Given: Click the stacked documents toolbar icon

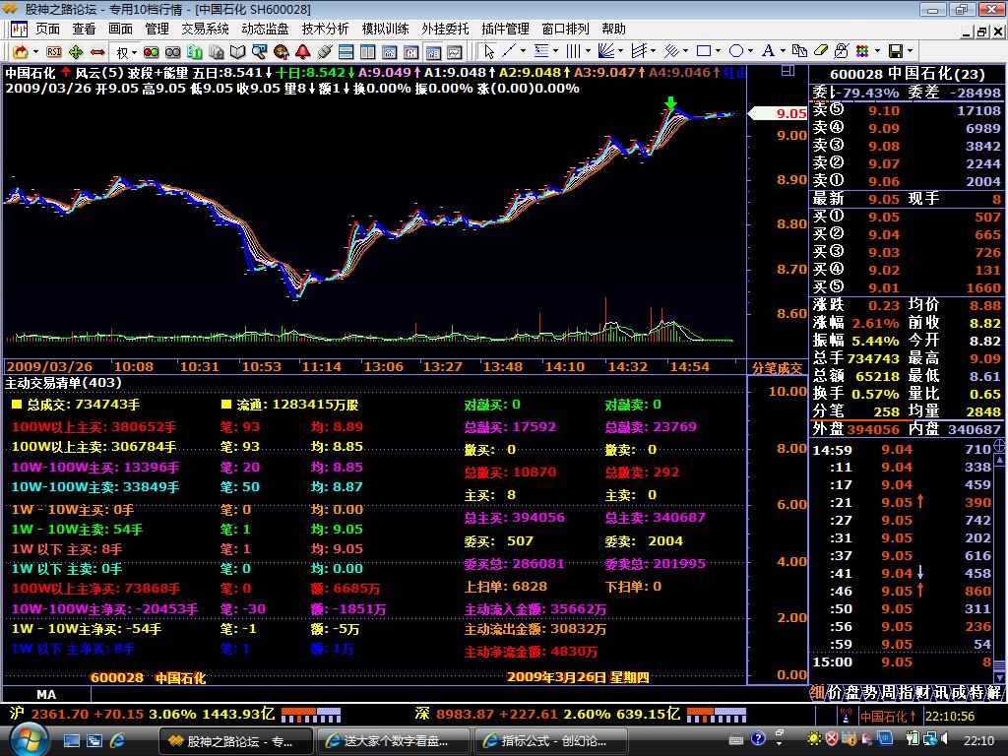Looking at the screenshot, I should (216, 51).
